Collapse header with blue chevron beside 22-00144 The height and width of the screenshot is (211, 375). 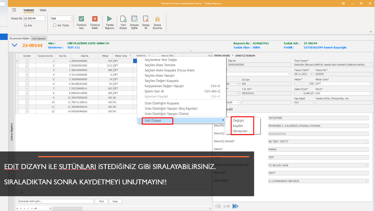pyautogui.click(x=15, y=45)
